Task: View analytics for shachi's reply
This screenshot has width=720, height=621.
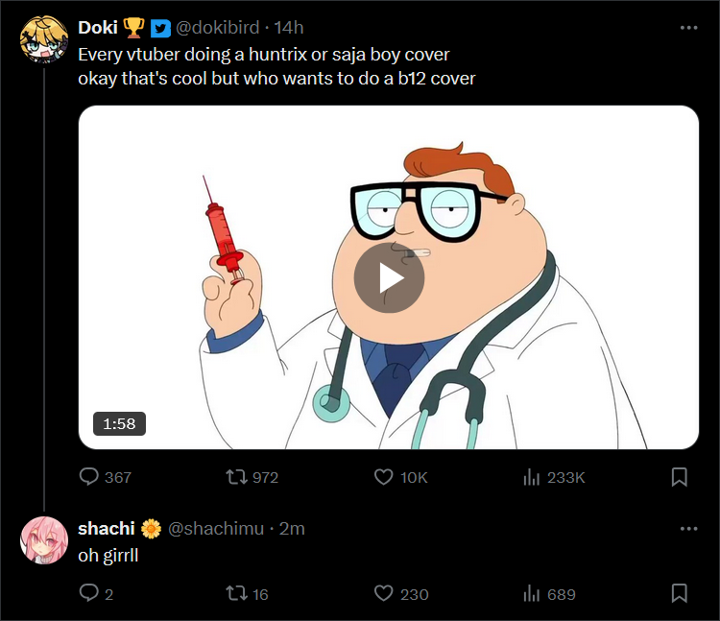Action: tap(530, 594)
